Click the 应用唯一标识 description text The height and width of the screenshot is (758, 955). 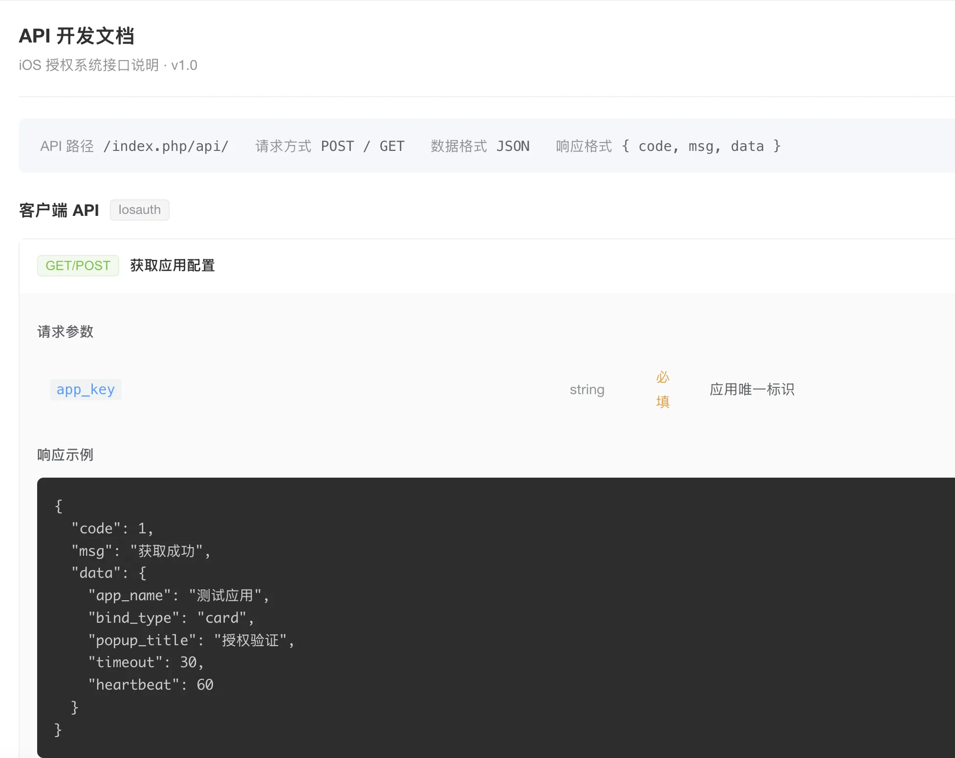pyautogui.click(x=752, y=389)
